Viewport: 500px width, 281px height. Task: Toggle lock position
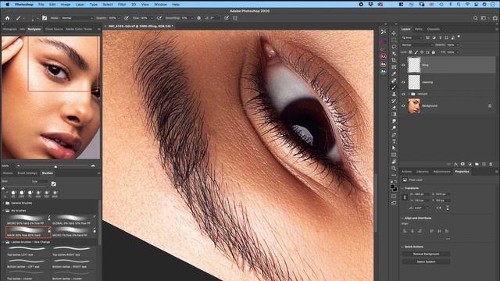(422, 52)
